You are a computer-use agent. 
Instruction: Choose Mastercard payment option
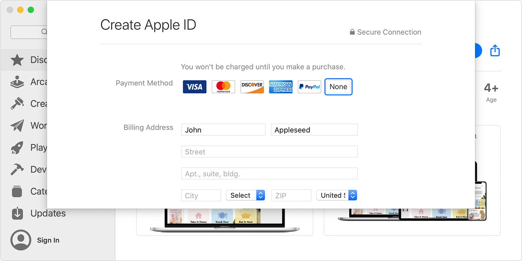coord(223,87)
